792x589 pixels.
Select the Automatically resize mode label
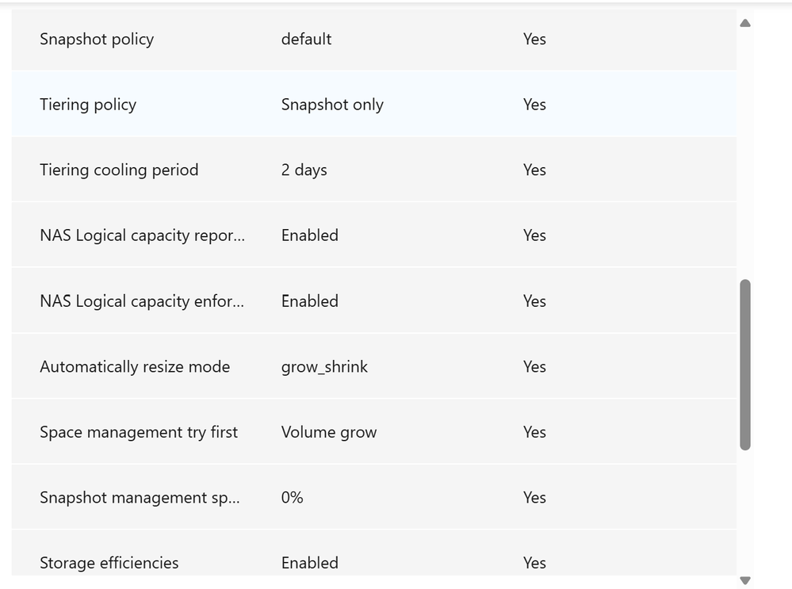coord(135,367)
